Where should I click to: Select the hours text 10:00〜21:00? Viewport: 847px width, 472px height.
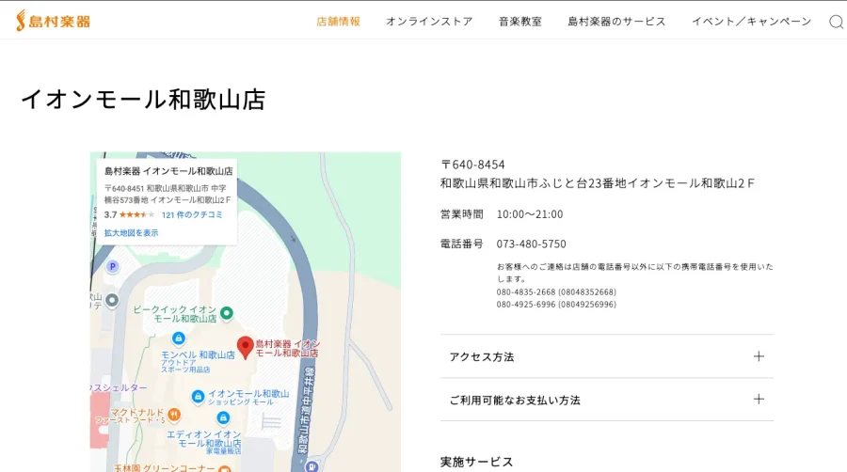tap(530, 214)
